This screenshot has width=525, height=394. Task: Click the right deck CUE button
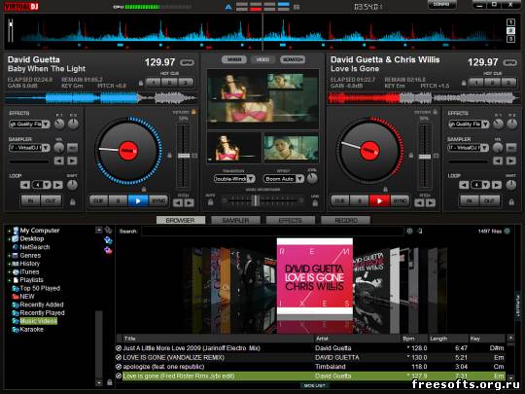(339, 200)
